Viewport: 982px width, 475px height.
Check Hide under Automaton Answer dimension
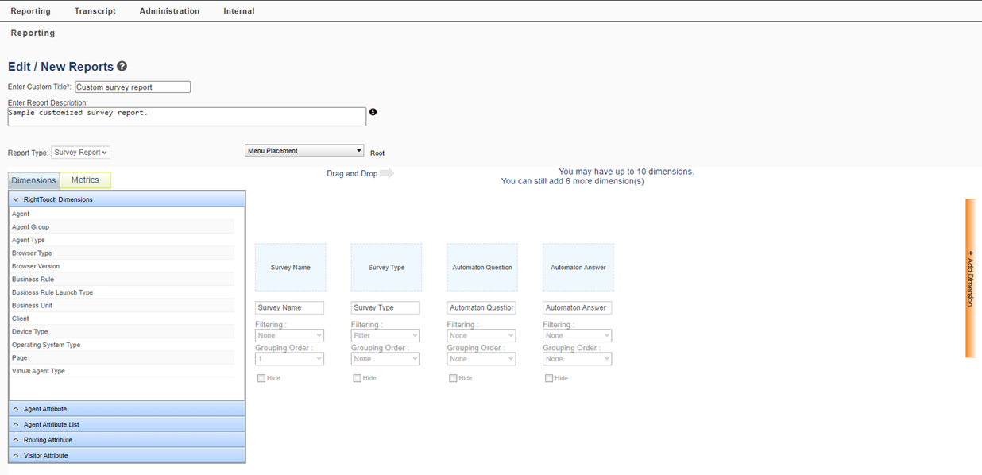(549, 379)
